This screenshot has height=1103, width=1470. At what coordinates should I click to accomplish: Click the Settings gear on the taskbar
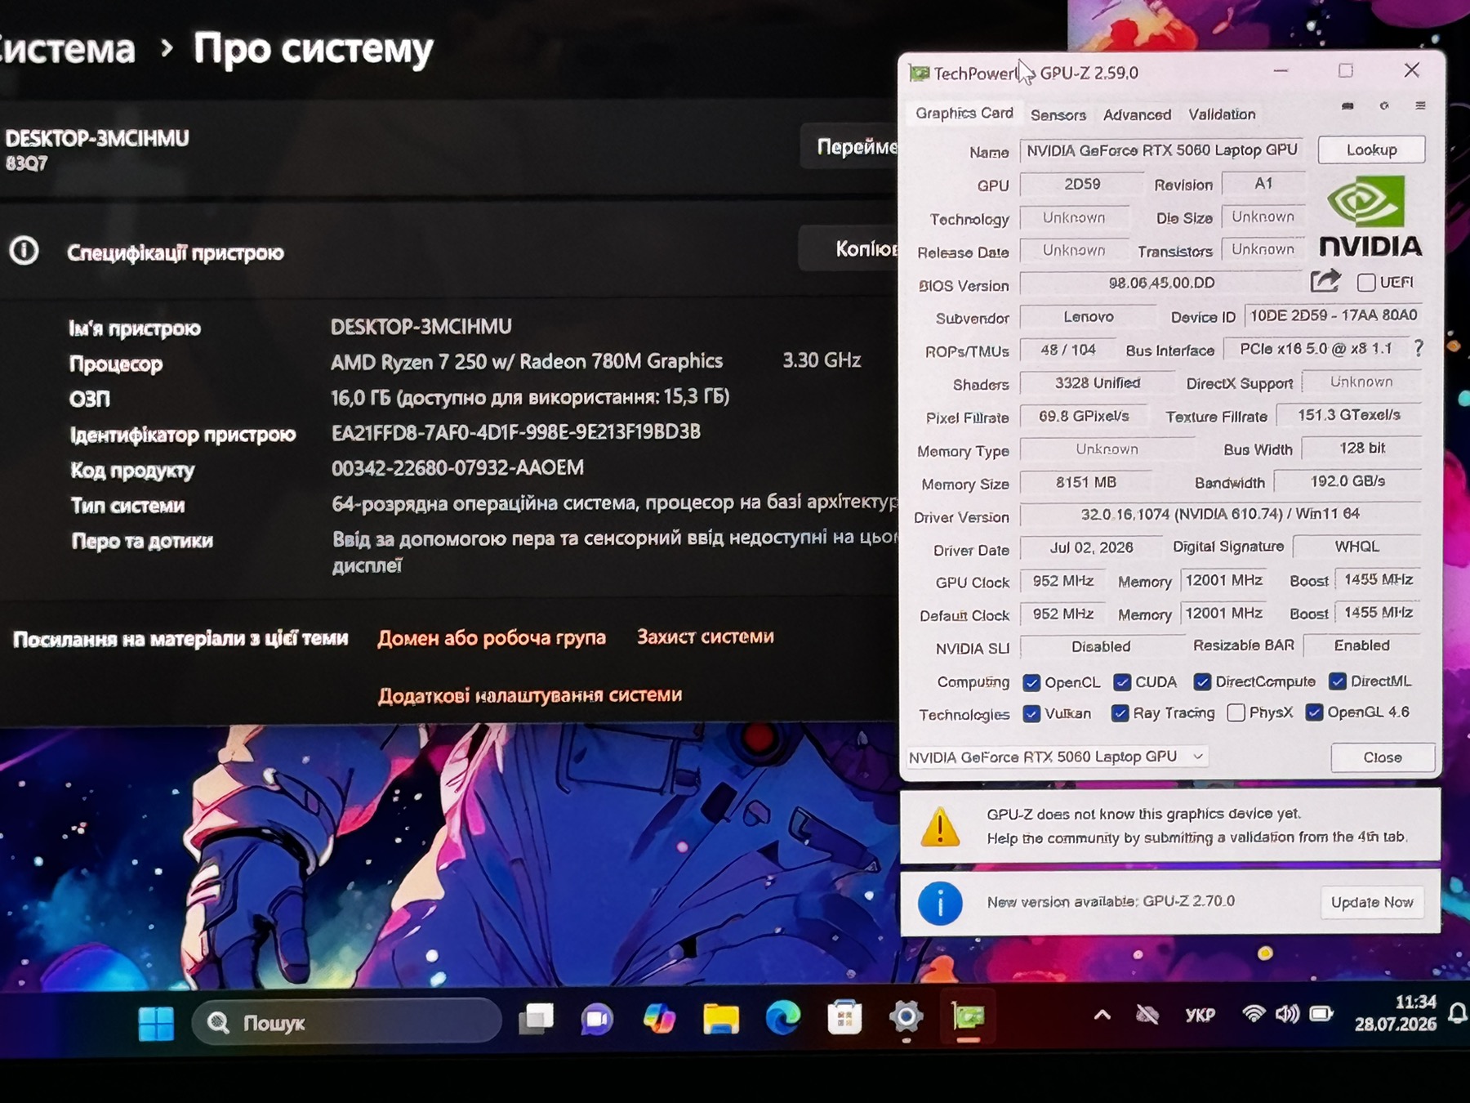906,1017
